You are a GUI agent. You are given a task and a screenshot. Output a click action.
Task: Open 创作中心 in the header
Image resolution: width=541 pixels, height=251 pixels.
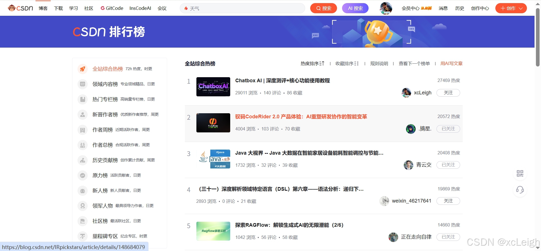(x=480, y=8)
